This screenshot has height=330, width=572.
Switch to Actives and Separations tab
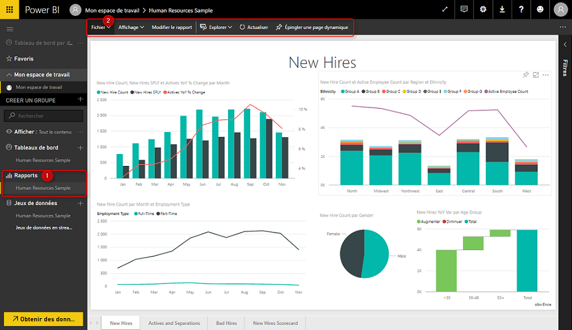(174, 323)
